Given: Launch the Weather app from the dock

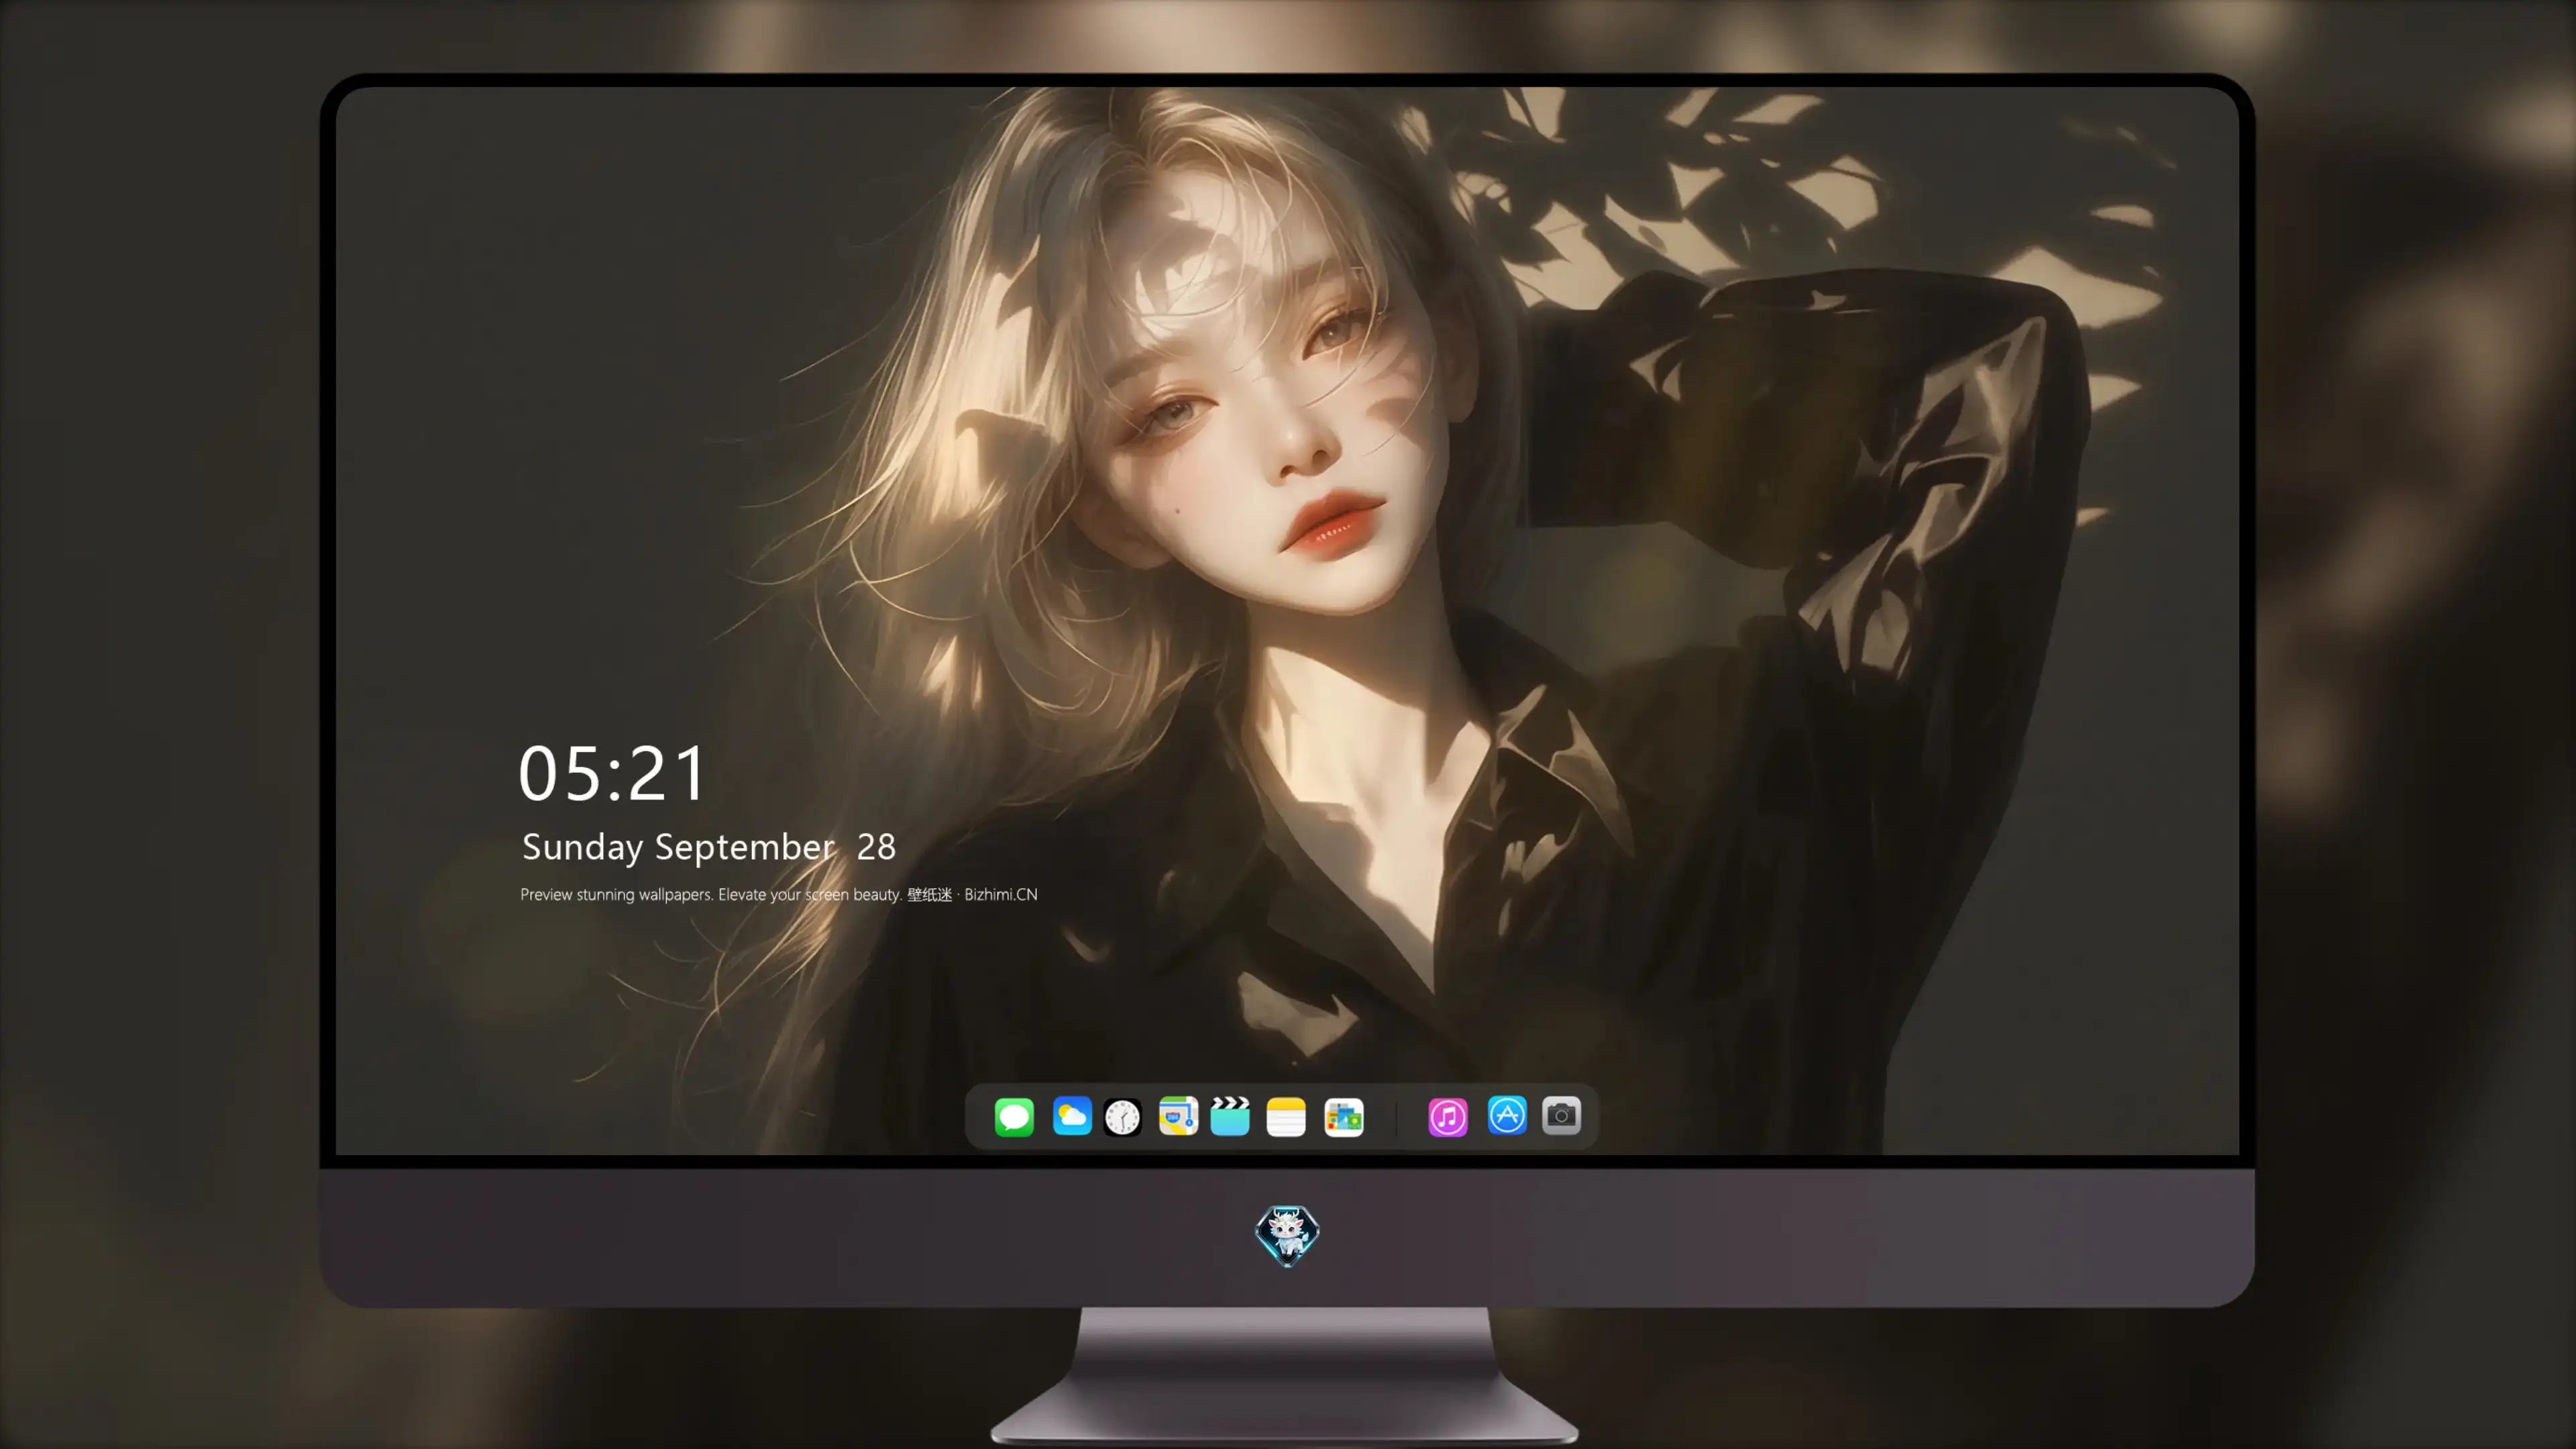Looking at the screenshot, I should click(1071, 1116).
